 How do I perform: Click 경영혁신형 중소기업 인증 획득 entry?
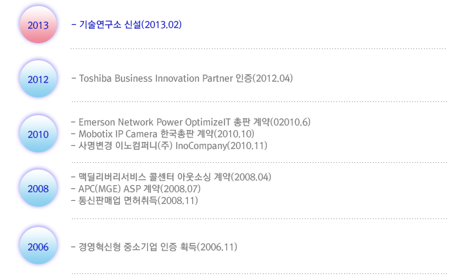pos(154,247)
